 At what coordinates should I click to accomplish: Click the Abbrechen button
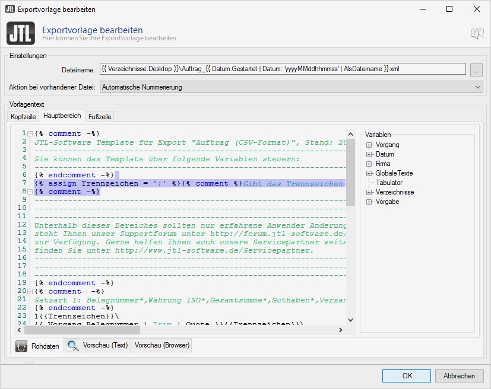click(x=459, y=376)
